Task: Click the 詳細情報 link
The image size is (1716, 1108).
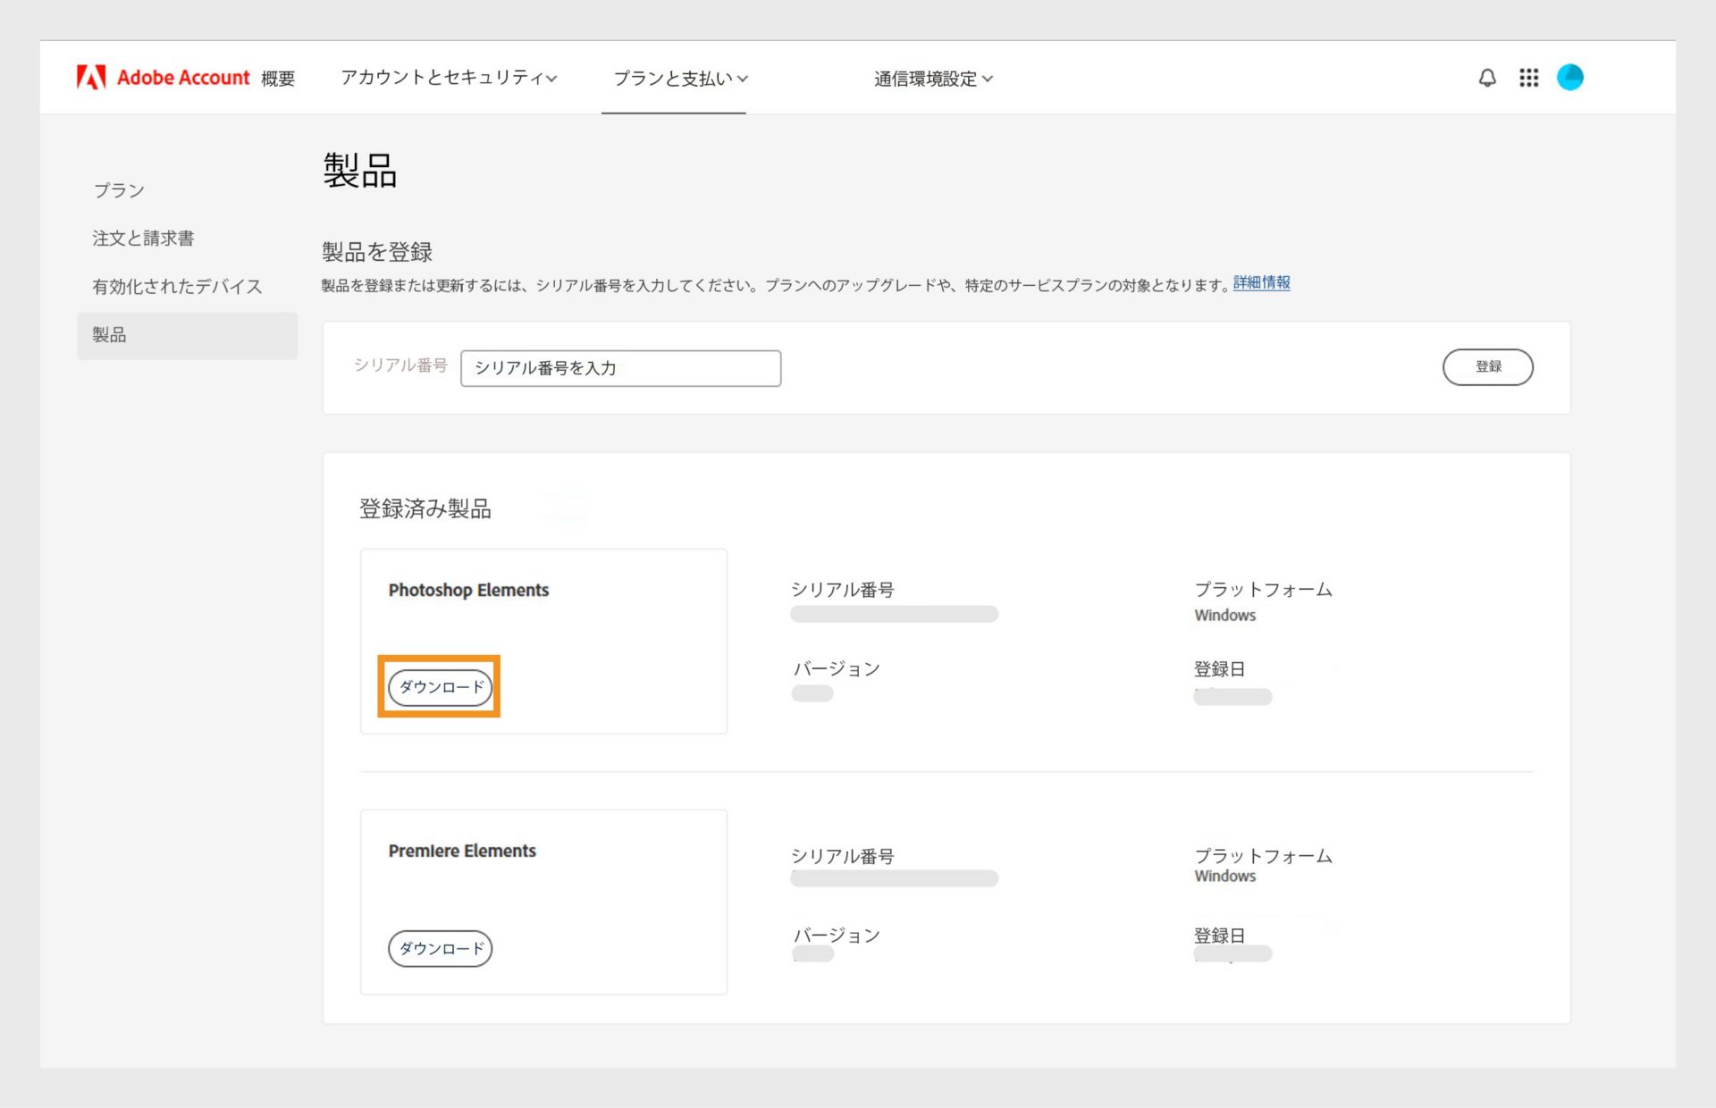Action: (x=1261, y=283)
